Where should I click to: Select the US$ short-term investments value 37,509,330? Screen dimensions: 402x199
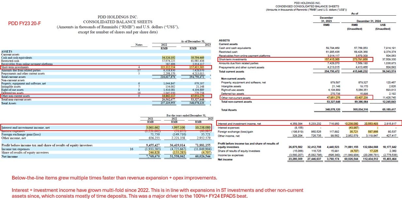click(388, 60)
